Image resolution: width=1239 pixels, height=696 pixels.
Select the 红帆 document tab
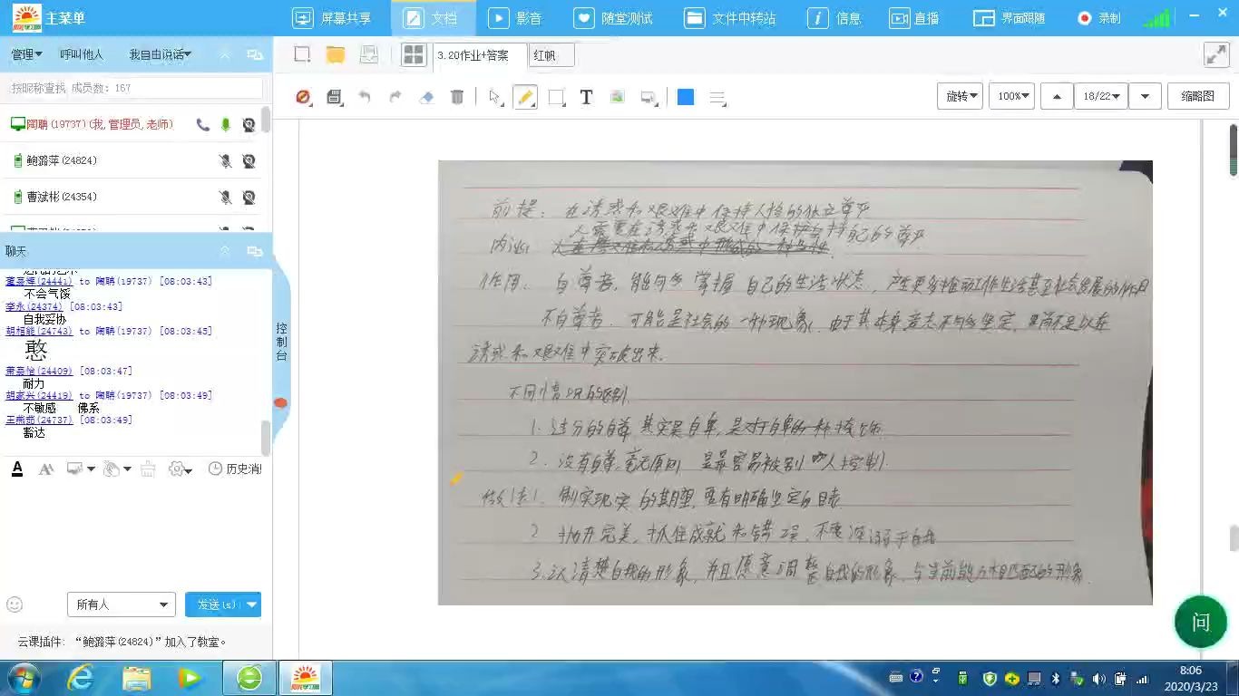click(x=551, y=55)
